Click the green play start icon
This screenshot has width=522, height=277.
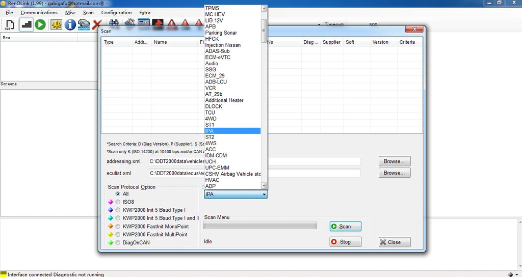click(x=40, y=24)
